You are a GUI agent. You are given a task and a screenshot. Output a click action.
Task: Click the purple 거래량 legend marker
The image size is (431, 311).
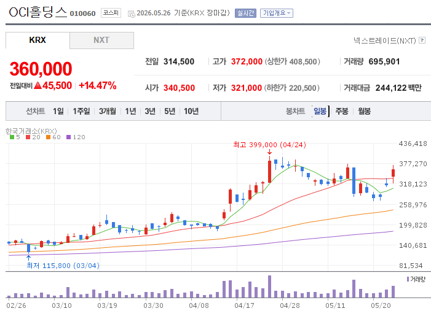408,279
